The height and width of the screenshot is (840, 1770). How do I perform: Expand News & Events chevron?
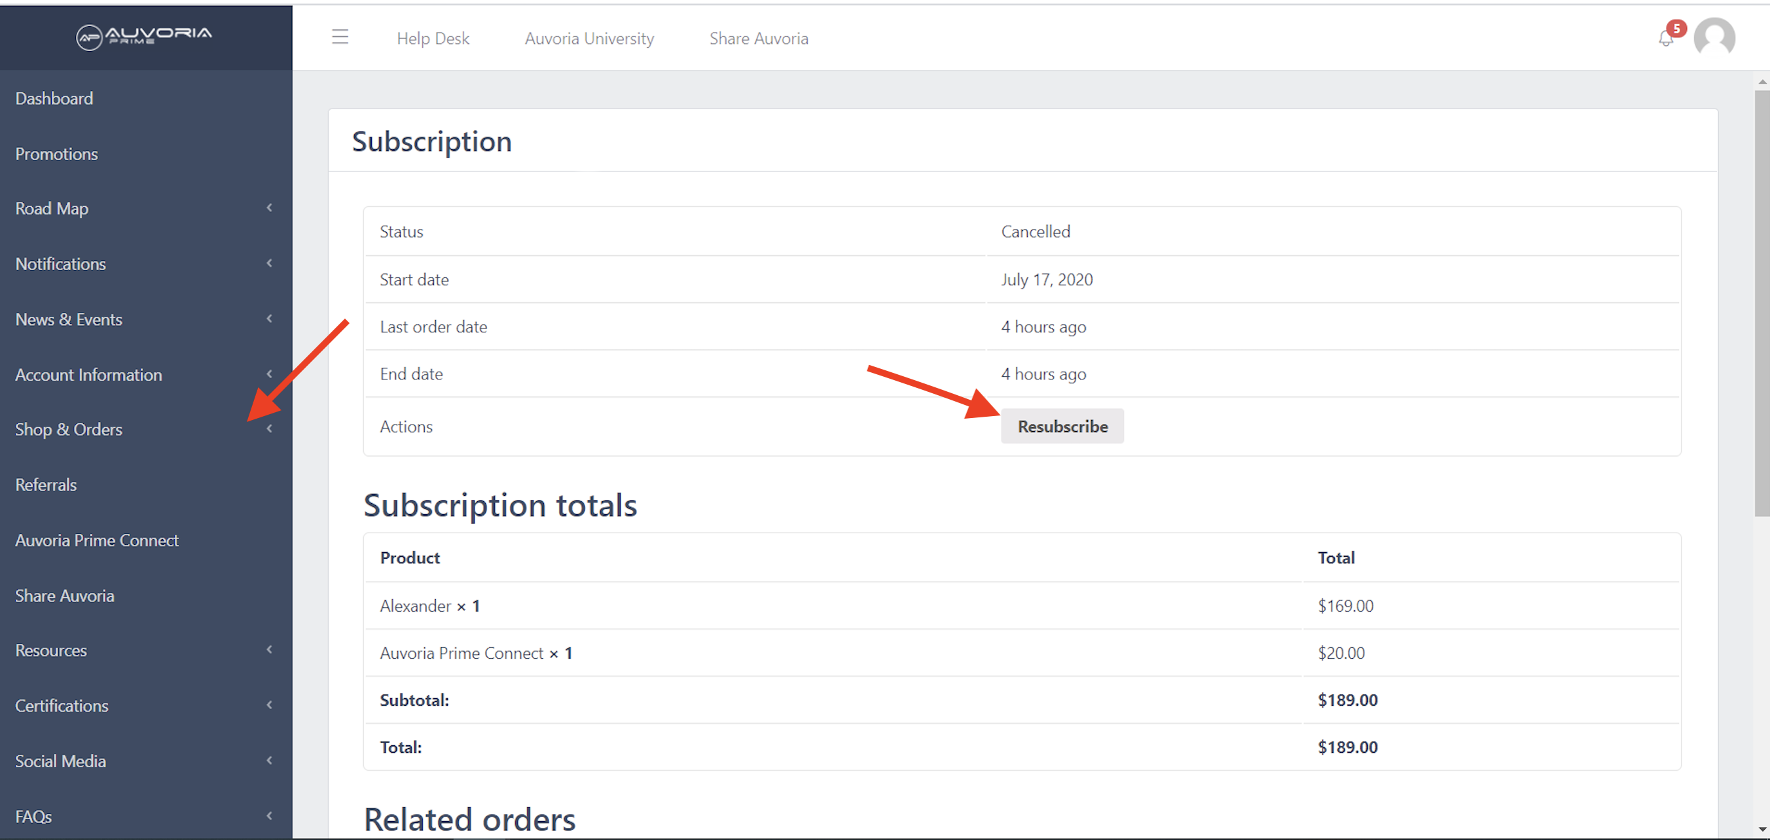pyautogui.click(x=269, y=319)
